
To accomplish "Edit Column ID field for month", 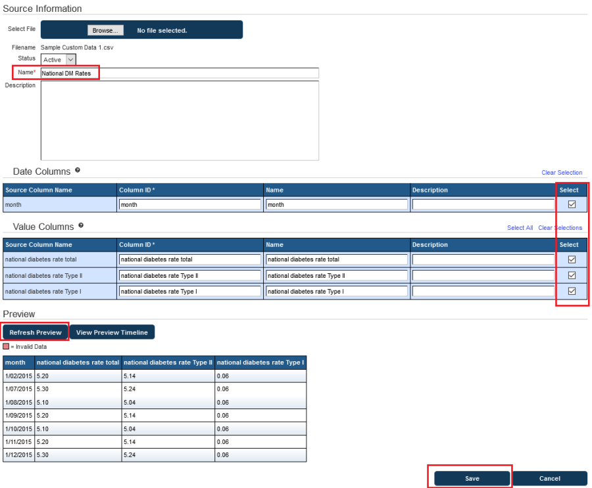I will tap(190, 204).
